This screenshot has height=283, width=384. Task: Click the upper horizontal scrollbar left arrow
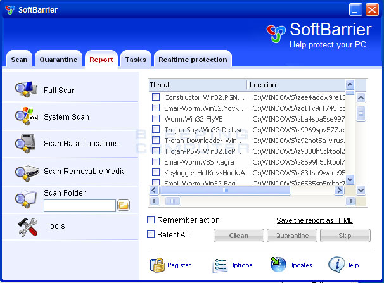click(154, 190)
